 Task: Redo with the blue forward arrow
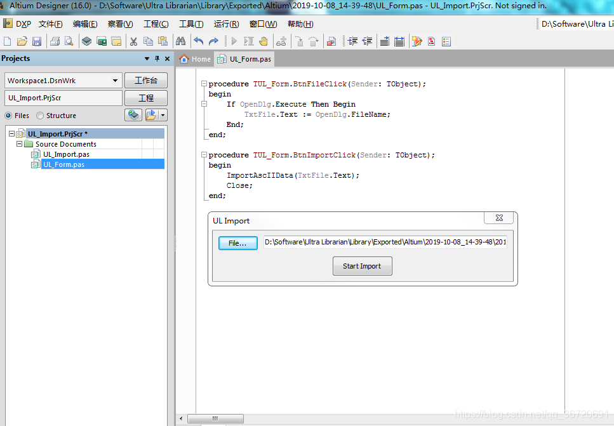click(213, 41)
